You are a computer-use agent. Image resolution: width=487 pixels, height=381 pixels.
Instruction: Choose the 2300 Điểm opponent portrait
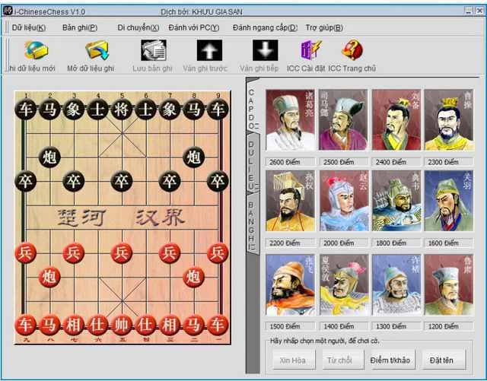pos(449,120)
